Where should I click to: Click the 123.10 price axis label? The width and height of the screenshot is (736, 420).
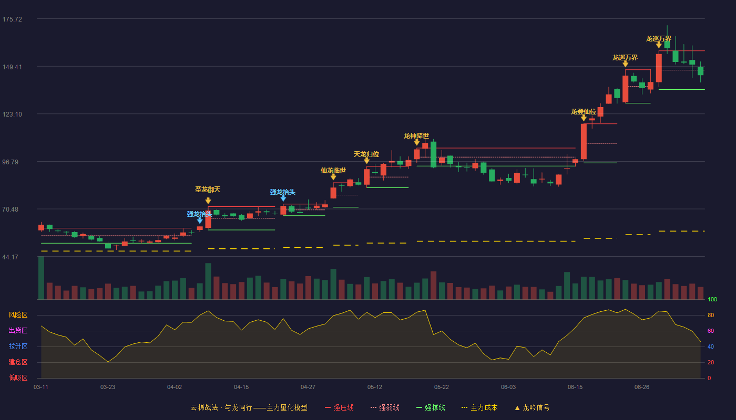(x=12, y=114)
